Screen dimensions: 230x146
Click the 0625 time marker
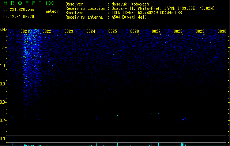tap(113, 31)
